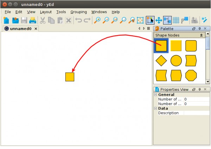The image size is (211, 149).
Task: Collapse the General properties group
Action: [x=156, y=95]
